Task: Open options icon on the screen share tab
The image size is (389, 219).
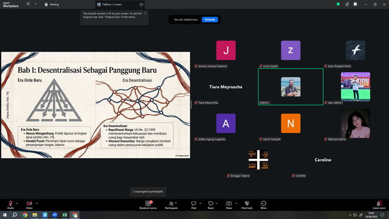Action: coord(141,4)
